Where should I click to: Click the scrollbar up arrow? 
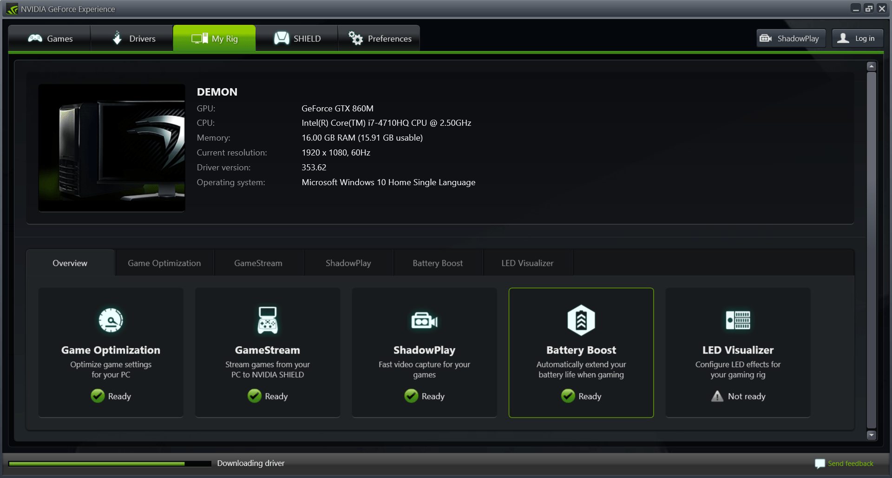872,66
